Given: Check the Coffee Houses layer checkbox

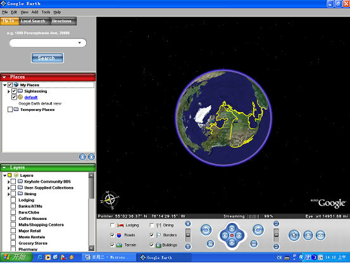Looking at the screenshot, I should click(13, 218).
